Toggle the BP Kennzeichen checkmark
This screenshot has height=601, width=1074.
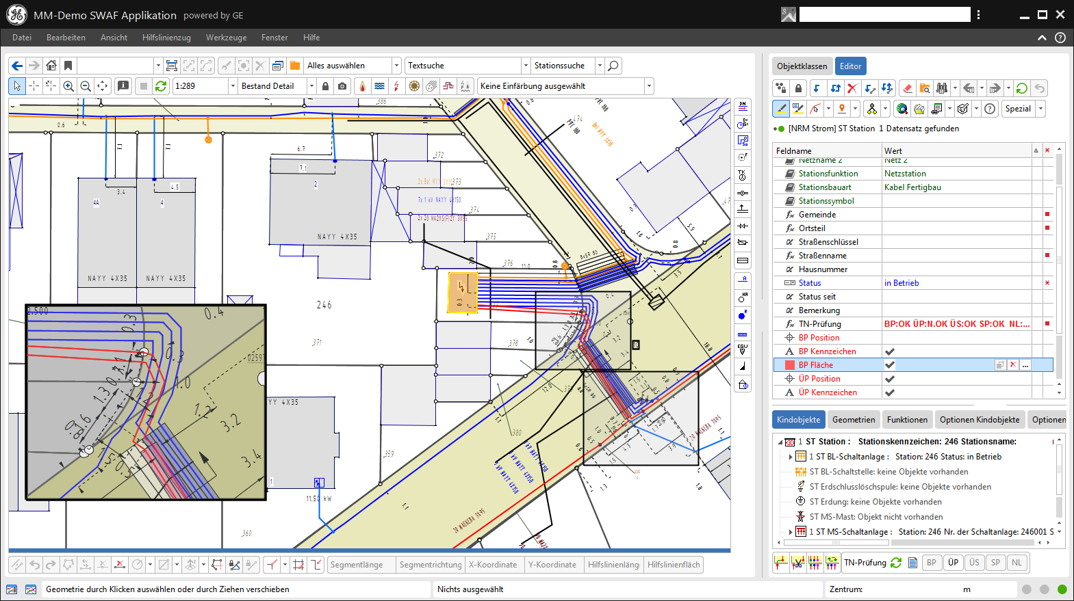click(x=890, y=351)
